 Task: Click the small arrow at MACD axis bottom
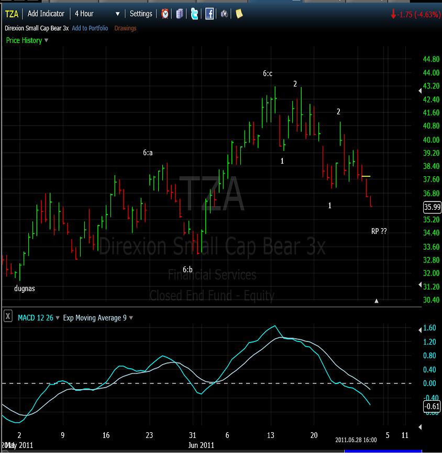point(420,427)
